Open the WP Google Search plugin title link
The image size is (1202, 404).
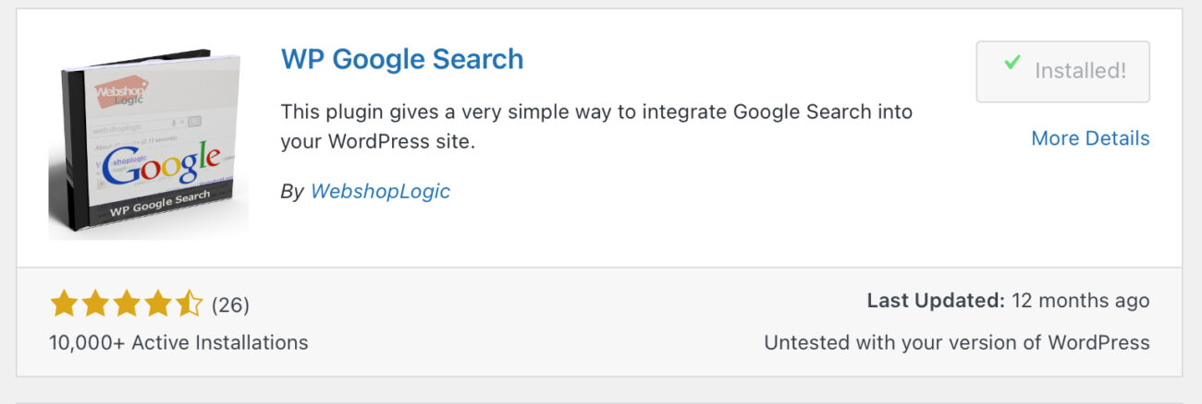pos(402,60)
